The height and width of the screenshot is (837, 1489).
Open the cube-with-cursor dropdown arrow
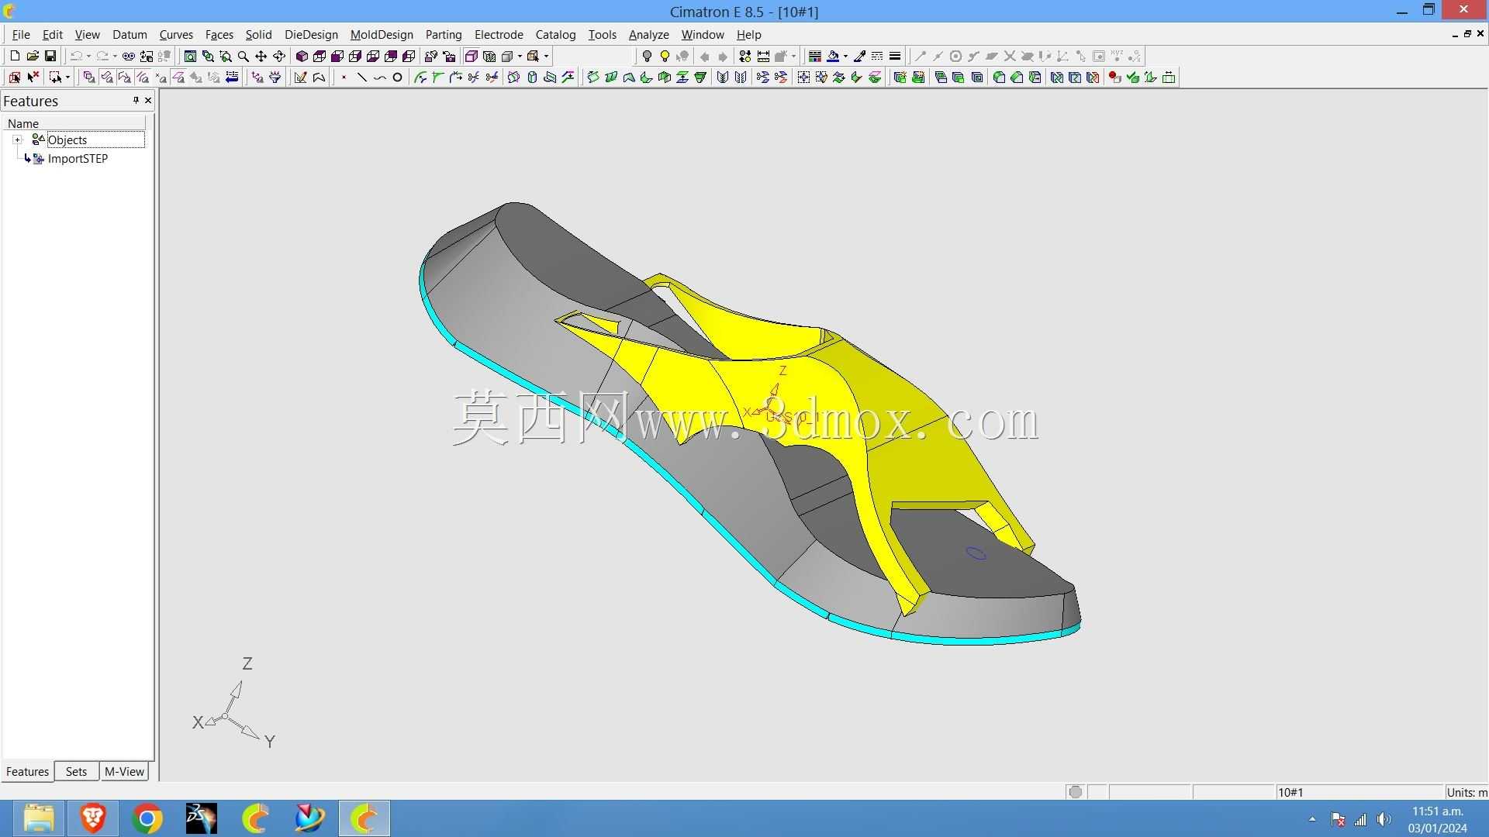point(546,56)
